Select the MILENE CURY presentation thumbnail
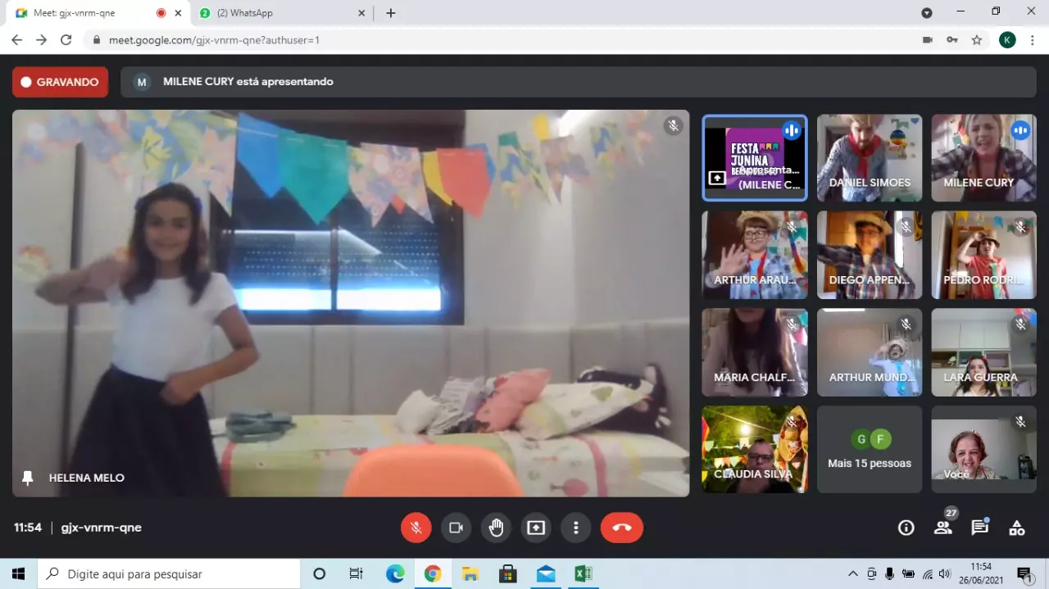The image size is (1049, 589). 754,157
